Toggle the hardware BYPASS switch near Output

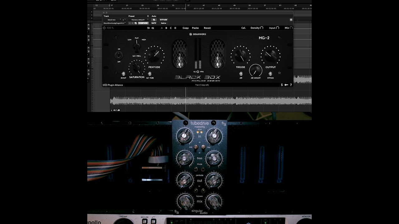click(x=271, y=74)
